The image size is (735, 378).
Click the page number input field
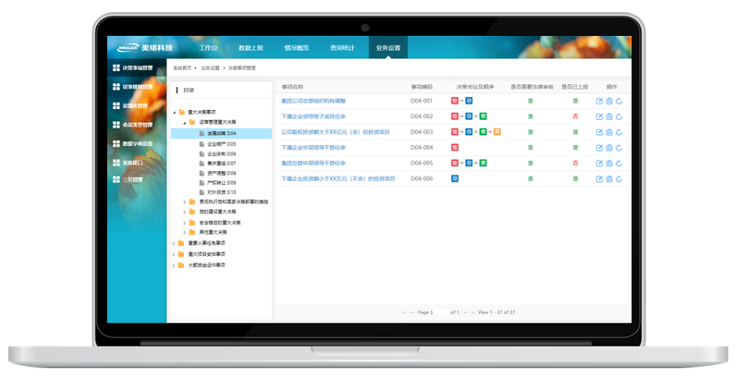[x=431, y=312]
